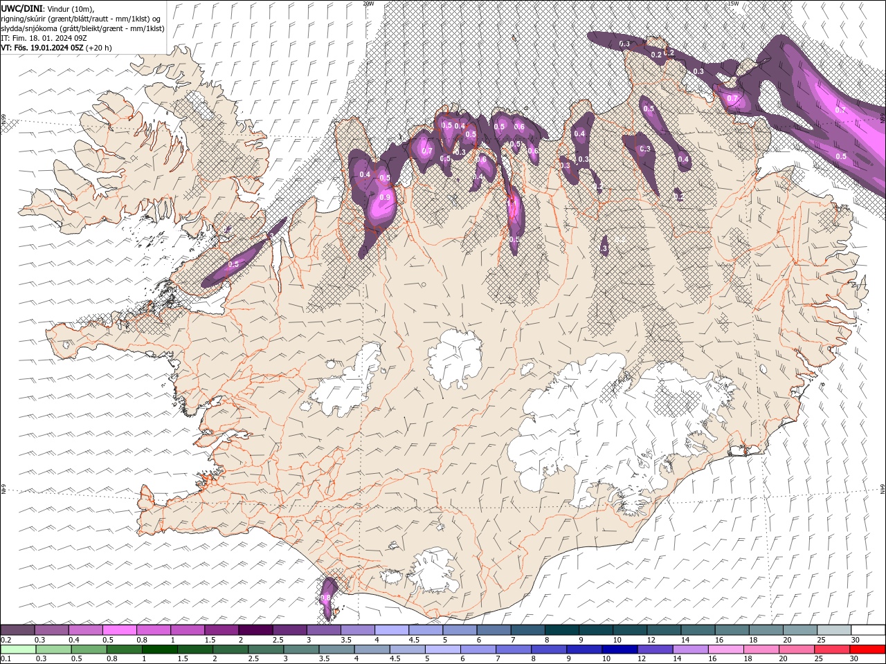The height and width of the screenshot is (664, 886).
Task: Select the 'rigning/skúrir' legend description line
Action: 80,18
